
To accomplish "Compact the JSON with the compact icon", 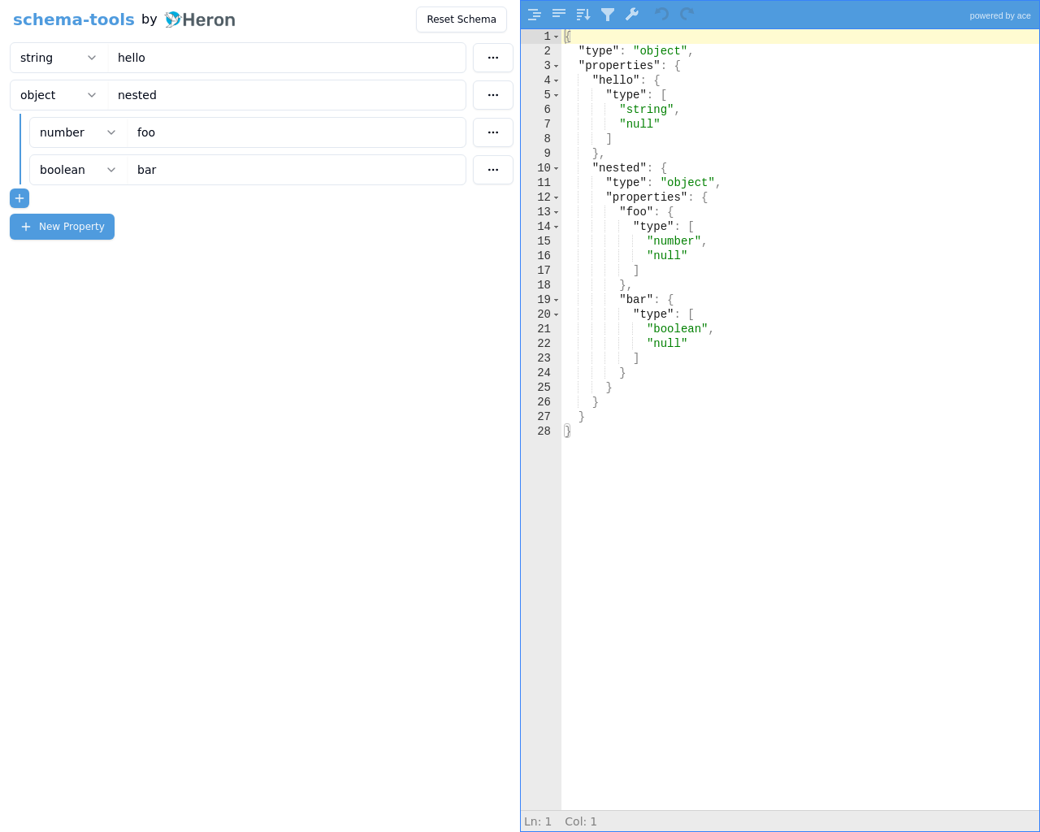I will coord(559,15).
